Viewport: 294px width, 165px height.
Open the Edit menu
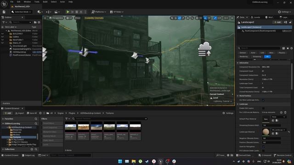[18, 2]
